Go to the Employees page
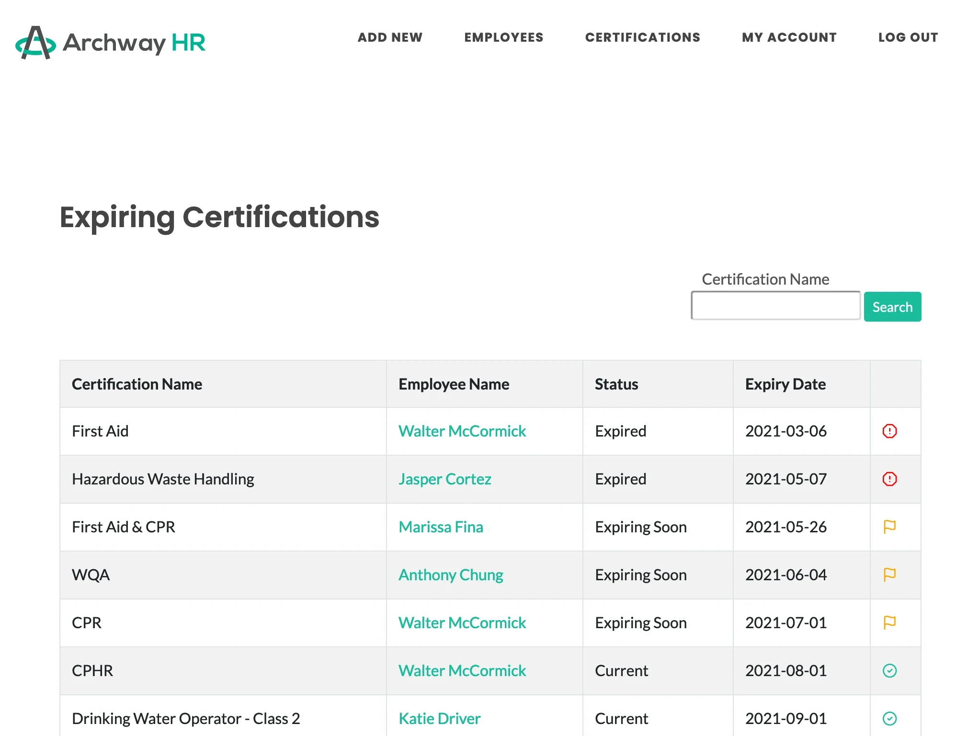The height and width of the screenshot is (736, 956). click(x=504, y=37)
